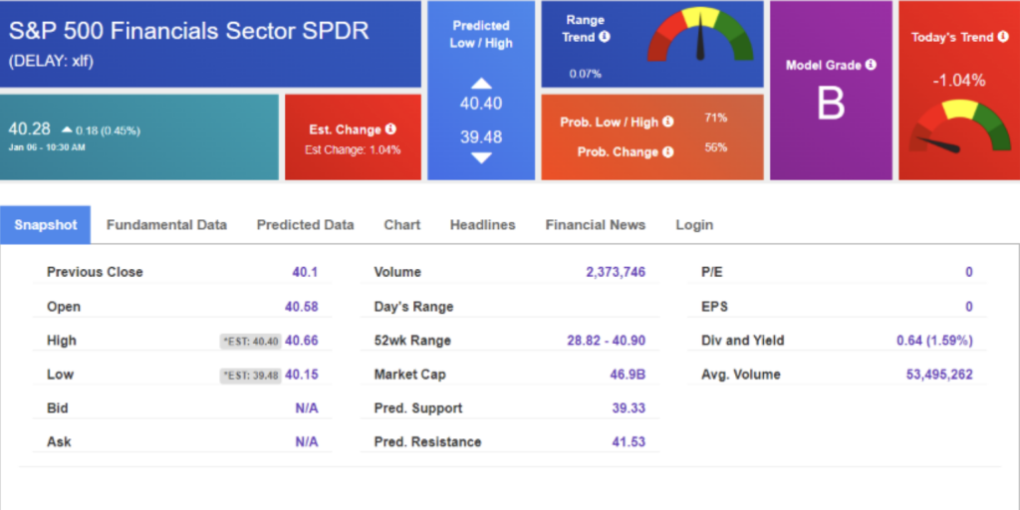Click the current price 40.28

pyautogui.click(x=29, y=128)
